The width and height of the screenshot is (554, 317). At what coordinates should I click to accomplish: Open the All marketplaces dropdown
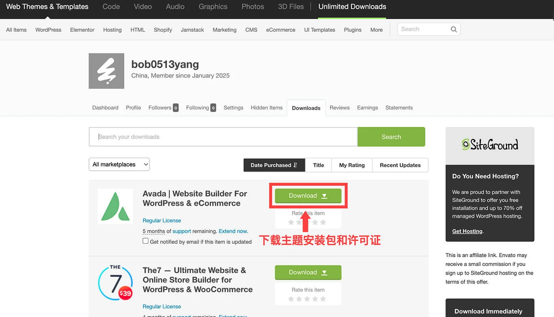[119, 164]
